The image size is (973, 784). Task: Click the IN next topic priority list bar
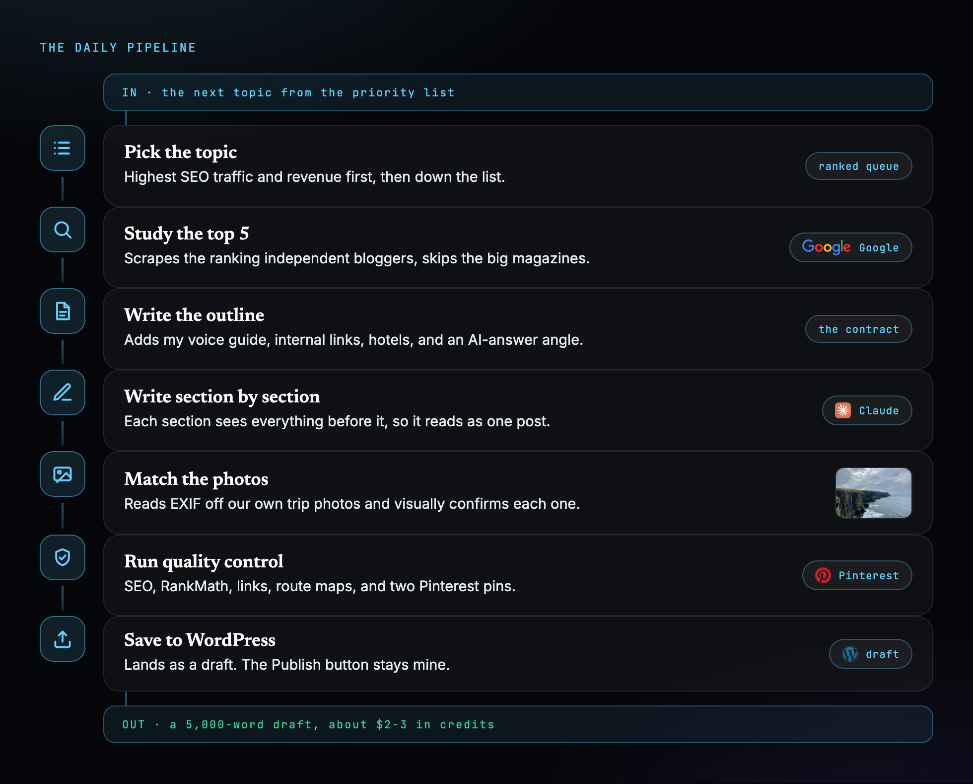coord(518,92)
